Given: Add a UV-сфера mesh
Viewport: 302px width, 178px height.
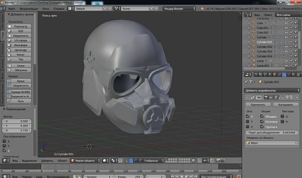Looking at the screenshot, I should click(x=20, y=41).
